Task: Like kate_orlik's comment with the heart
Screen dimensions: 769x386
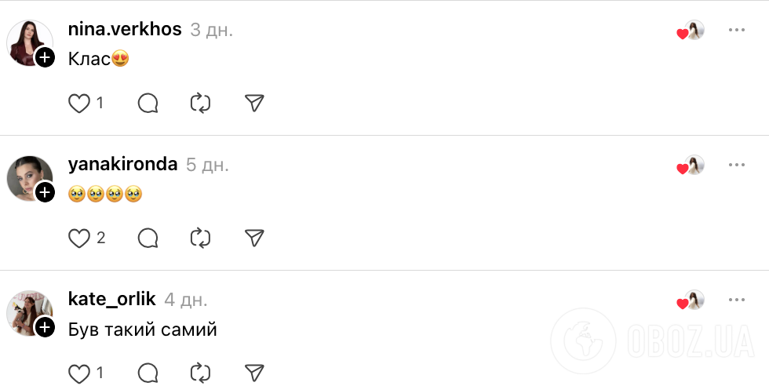Action: pyautogui.click(x=79, y=373)
